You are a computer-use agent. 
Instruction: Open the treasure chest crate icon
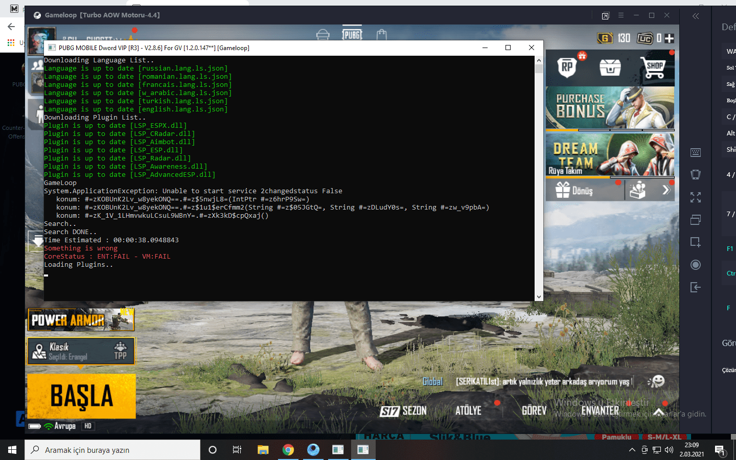point(610,67)
